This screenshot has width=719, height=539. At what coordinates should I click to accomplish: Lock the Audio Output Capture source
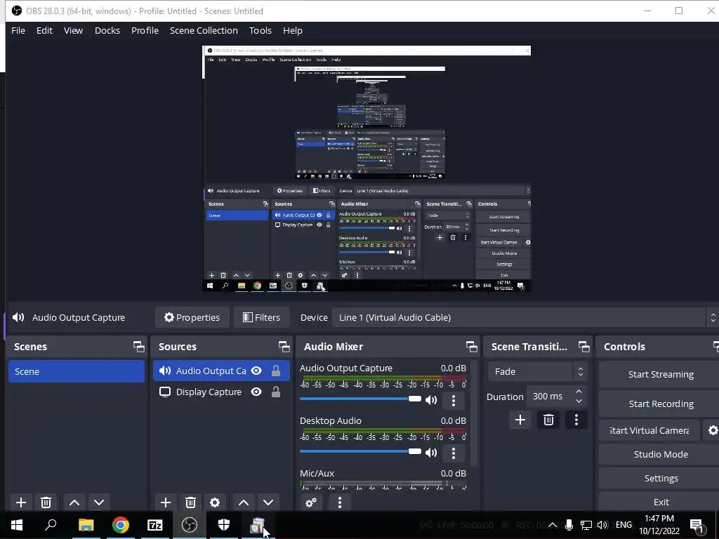coord(275,371)
